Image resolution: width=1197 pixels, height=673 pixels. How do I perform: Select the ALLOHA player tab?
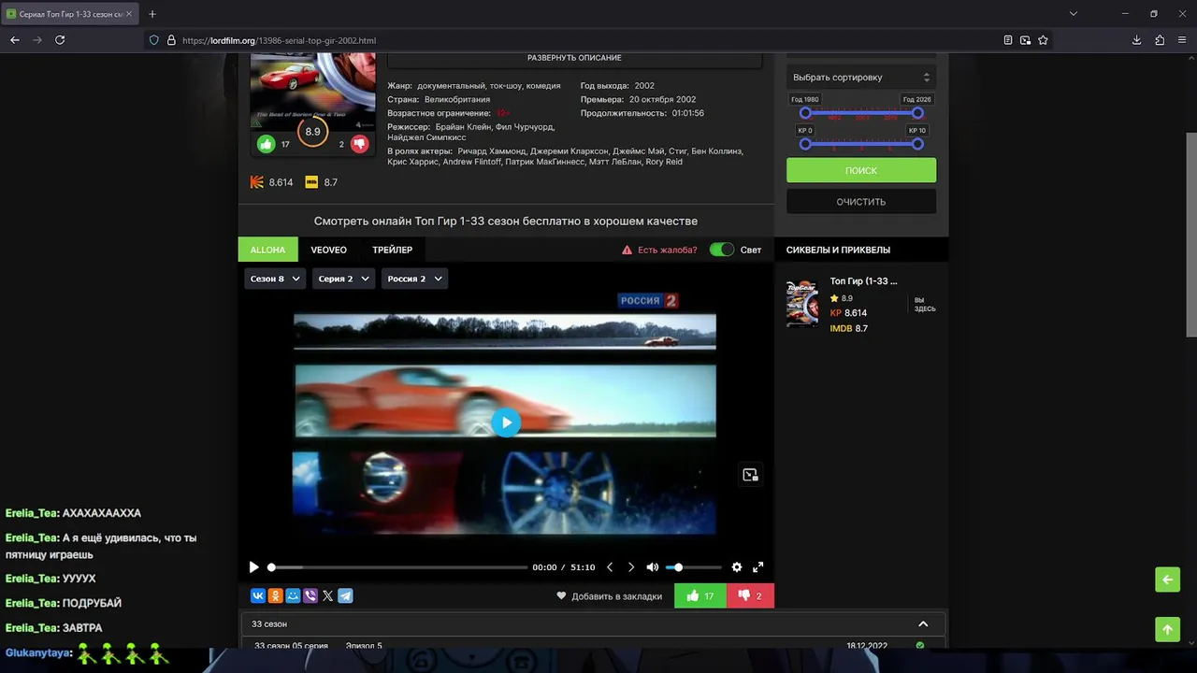pos(267,250)
